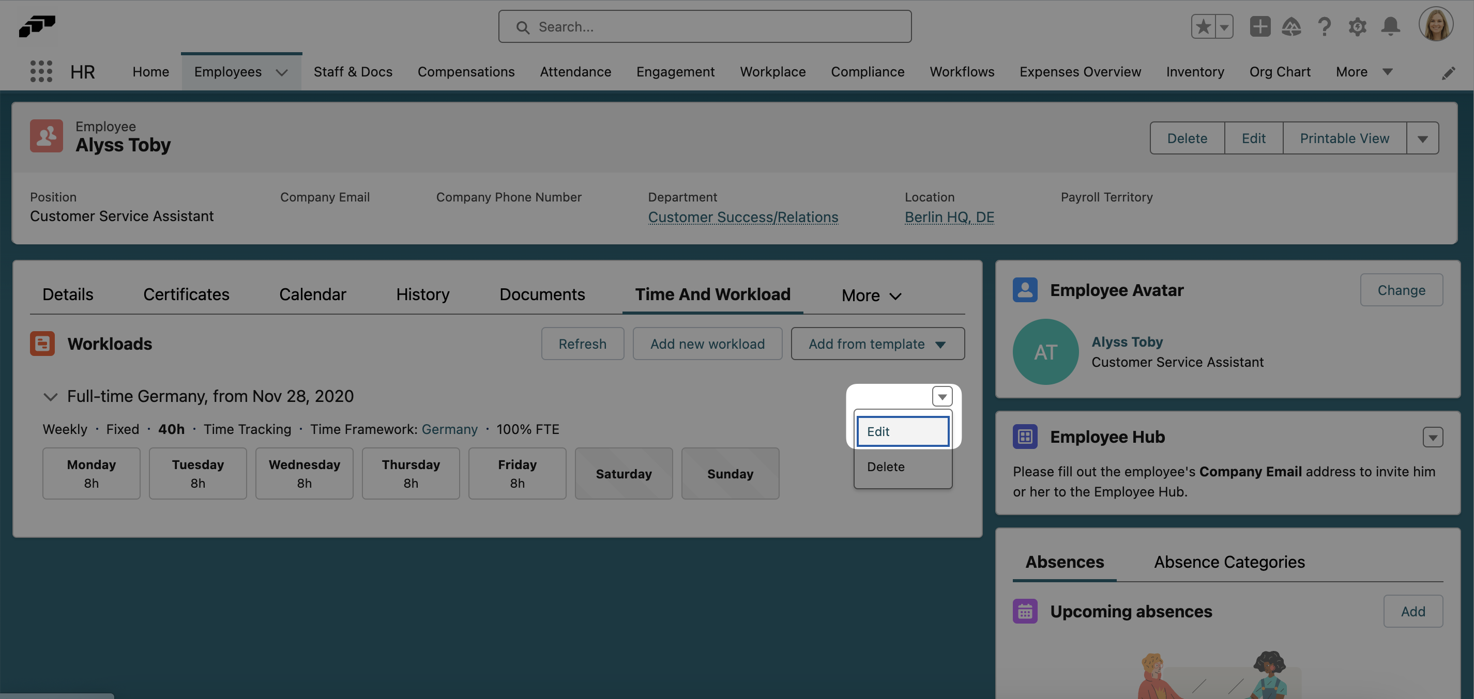Click the favorites star icon

[1204, 26]
